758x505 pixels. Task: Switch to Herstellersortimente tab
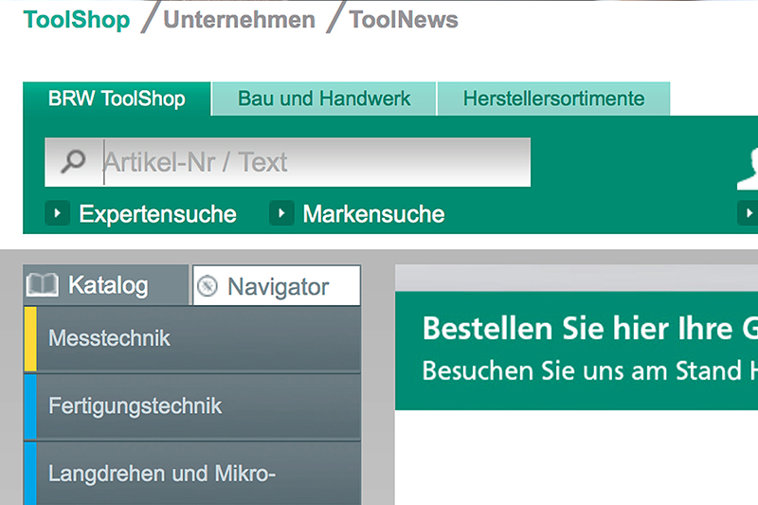point(553,99)
